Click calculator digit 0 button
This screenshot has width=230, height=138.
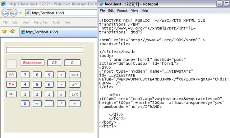[25, 104]
